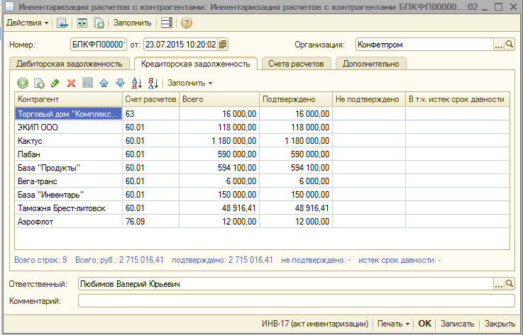
Task: Click the Подтверждено value 594 100,00
Action: [x=296, y=168]
